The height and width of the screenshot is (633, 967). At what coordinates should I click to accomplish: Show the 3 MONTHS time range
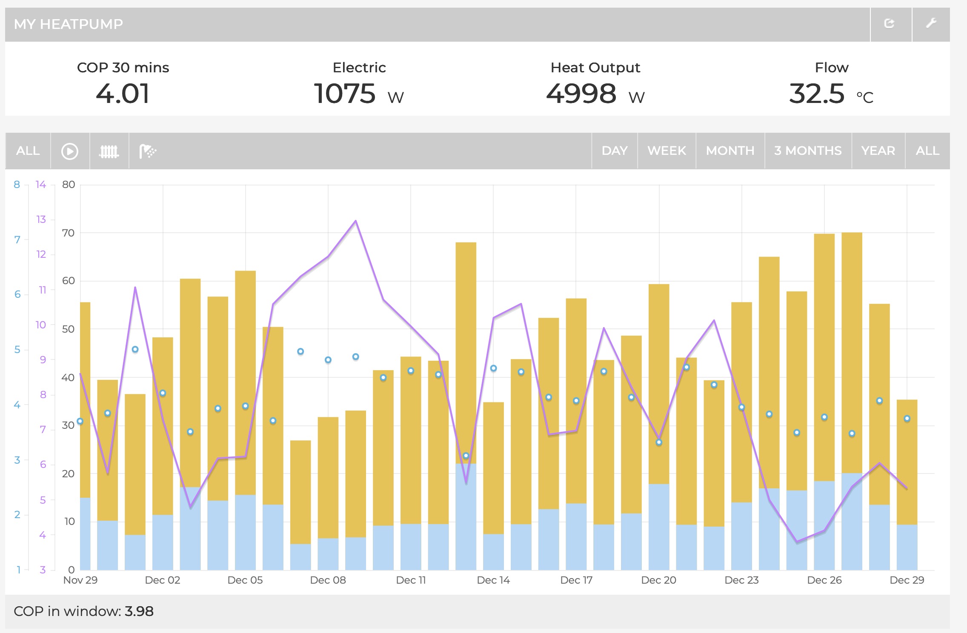click(808, 151)
